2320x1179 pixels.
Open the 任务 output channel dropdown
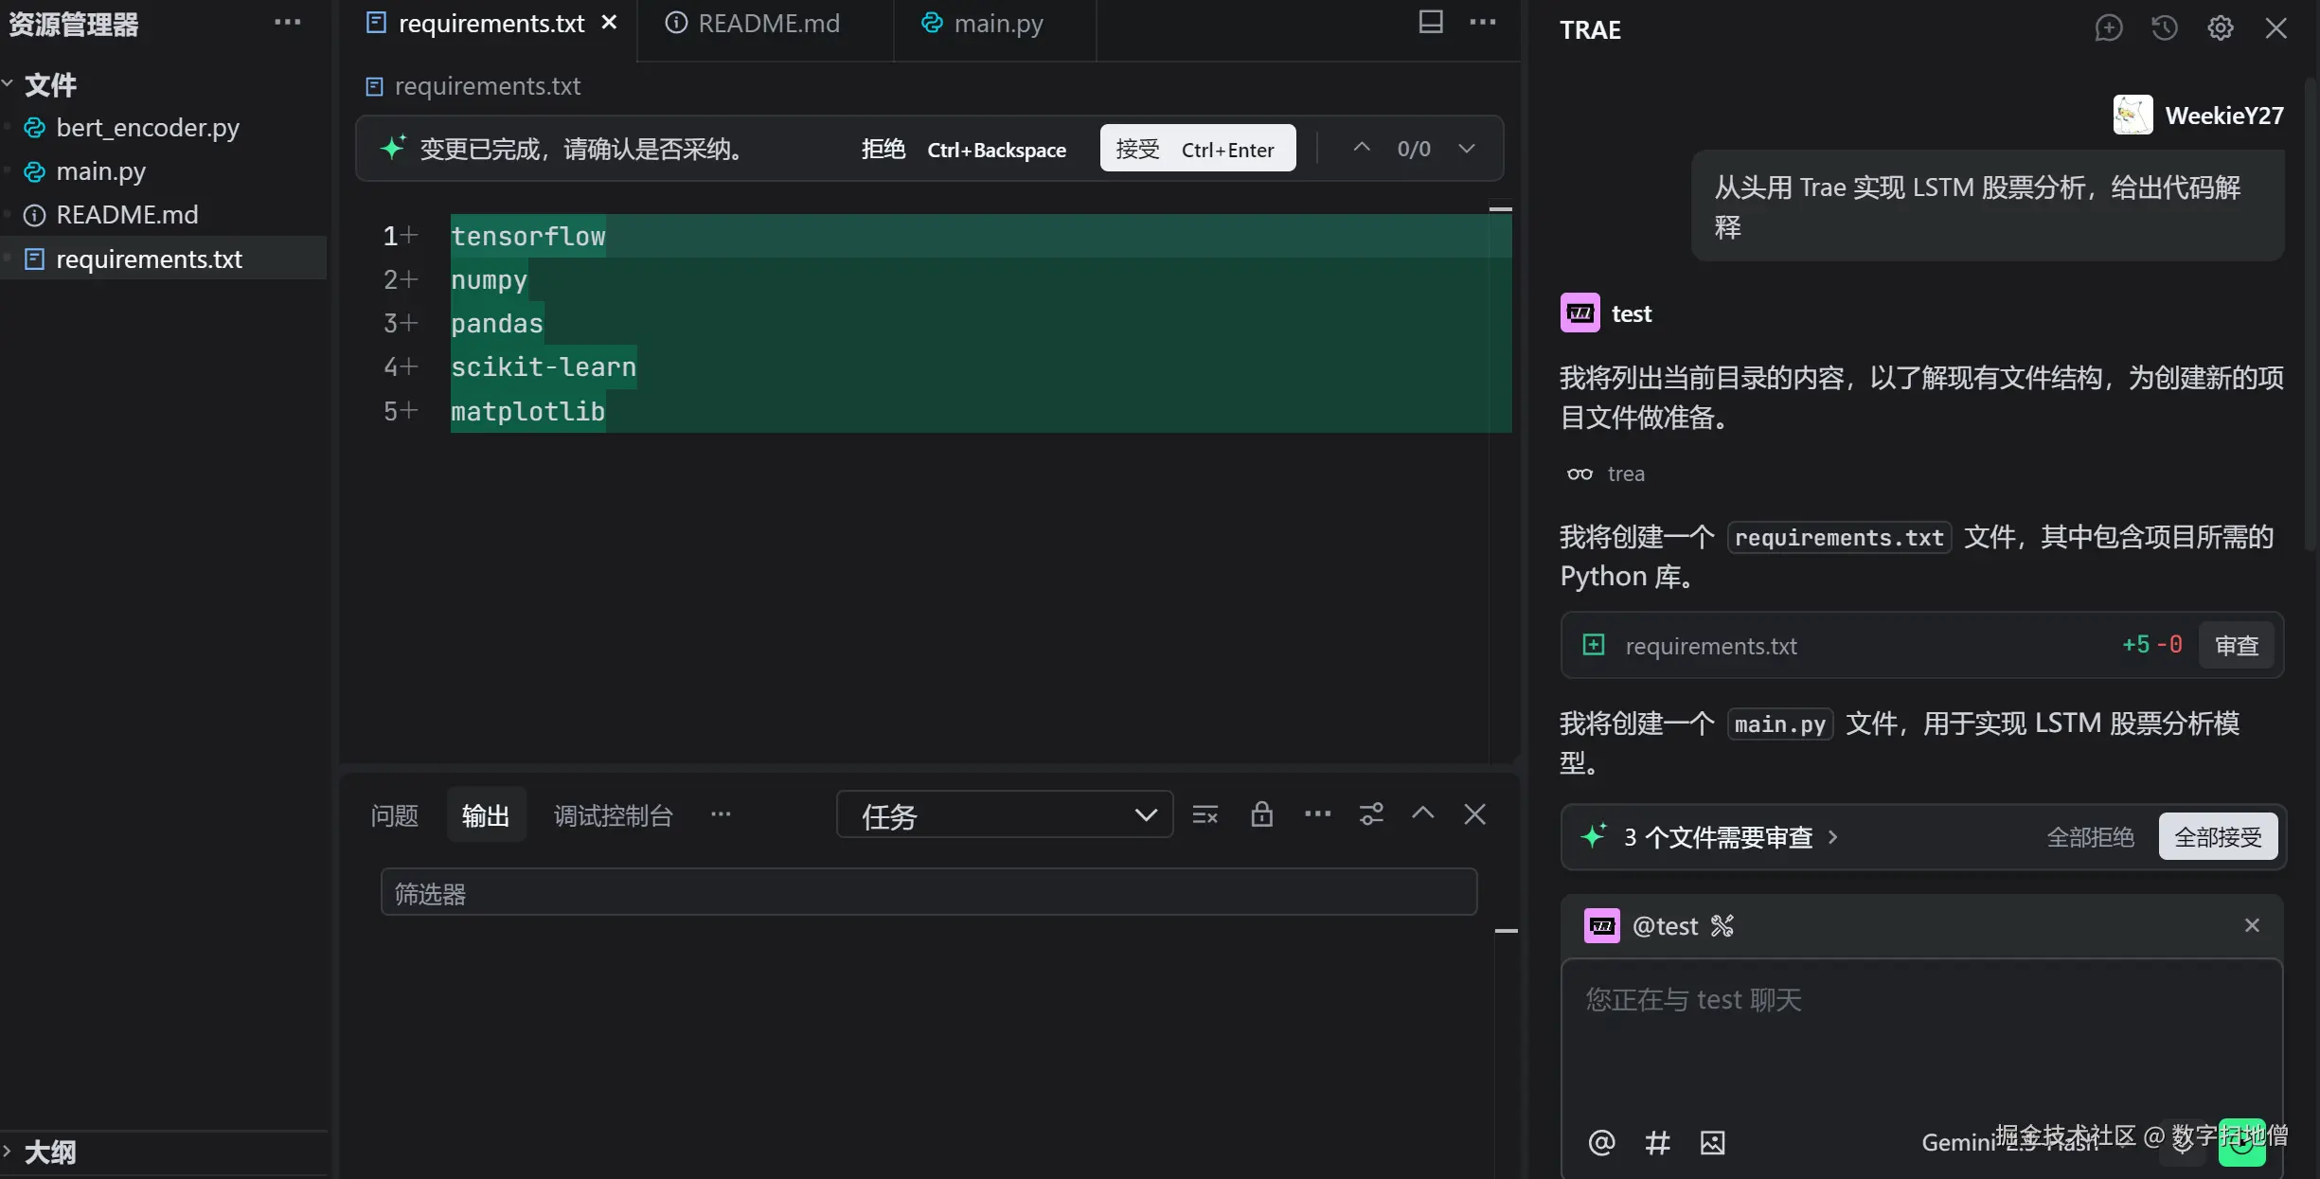[x=1005, y=814]
